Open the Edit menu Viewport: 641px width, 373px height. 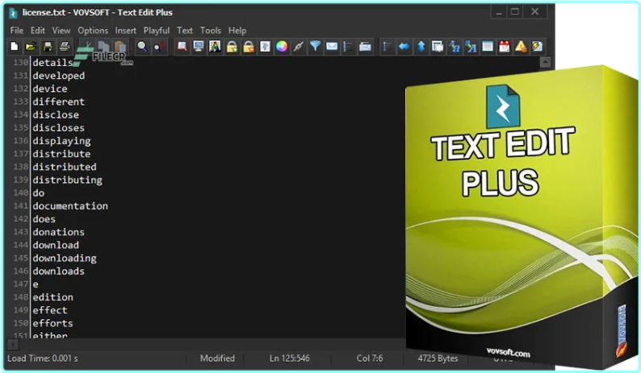point(38,31)
